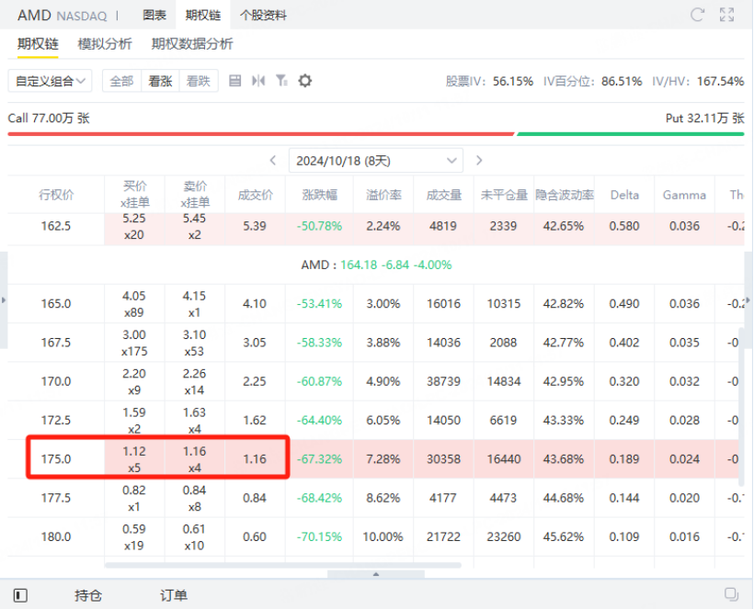The image size is (754, 609).
Task: Open the 模拟分析 simulation tab
Action: (x=105, y=44)
